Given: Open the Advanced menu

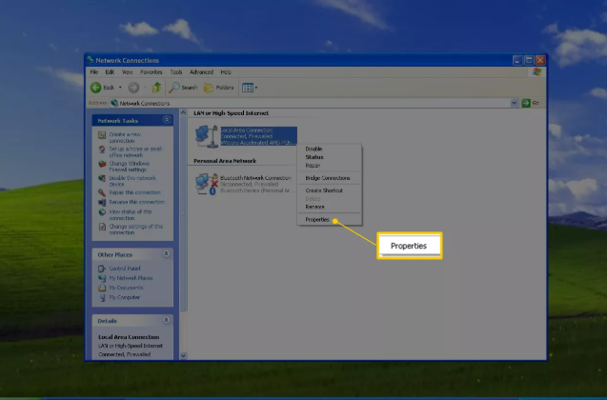Looking at the screenshot, I should coord(201,72).
